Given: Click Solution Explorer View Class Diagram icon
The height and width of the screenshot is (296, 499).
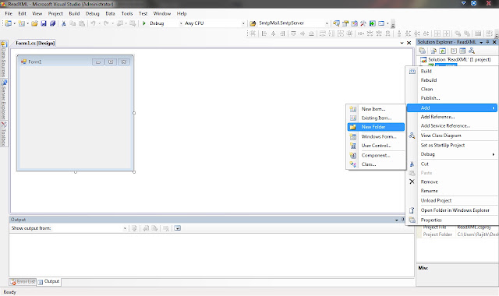Looking at the screenshot, I should coord(472,51).
